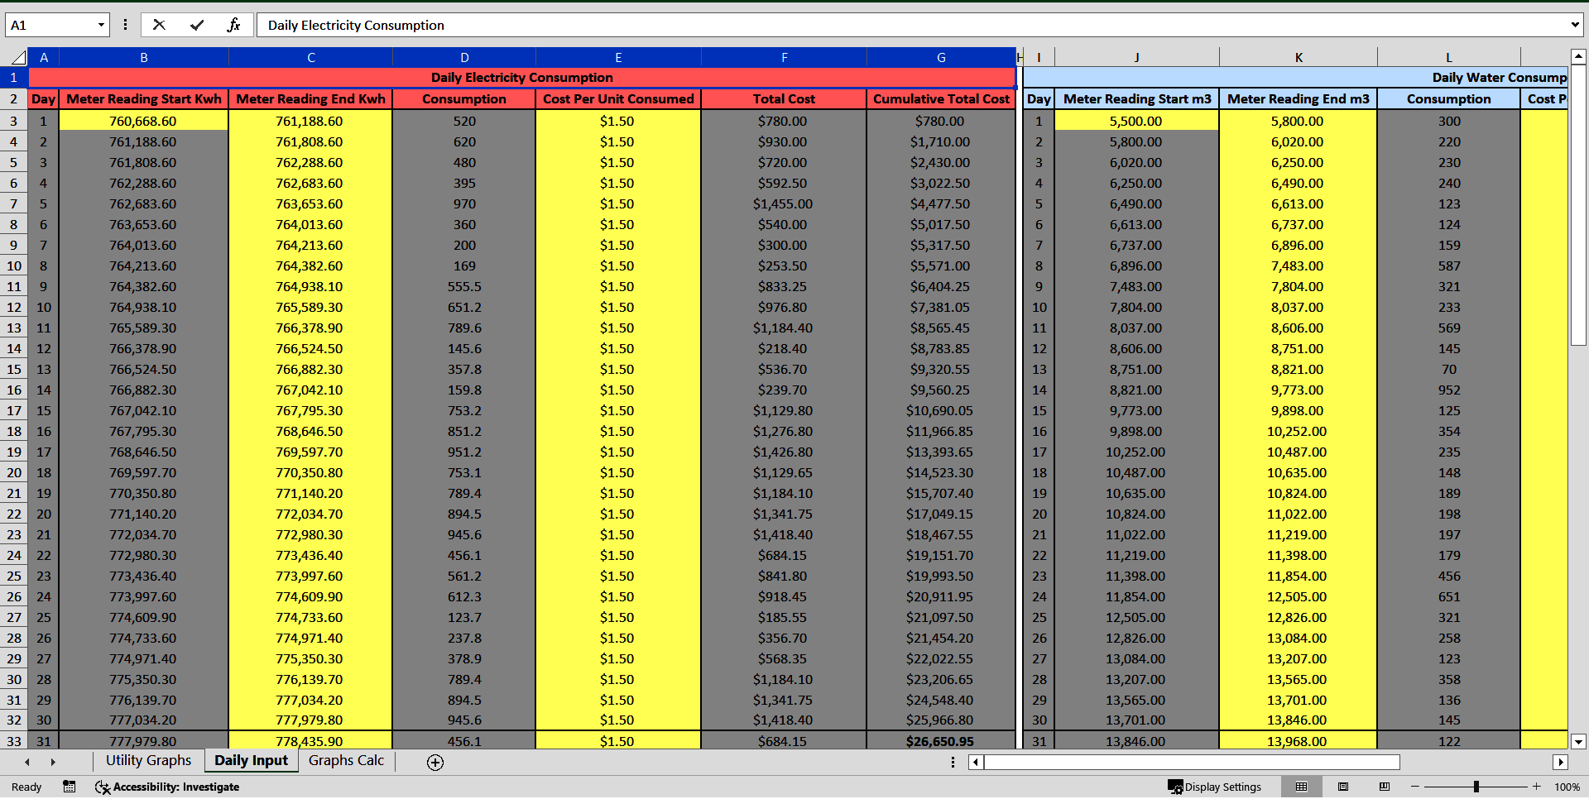
Task: Click vertical scrollbar up arrow
Action: [x=1578, y=57]
